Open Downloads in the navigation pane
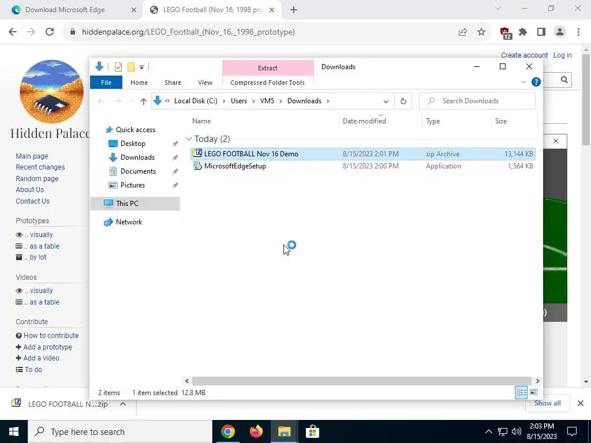 tap(137, 157)
